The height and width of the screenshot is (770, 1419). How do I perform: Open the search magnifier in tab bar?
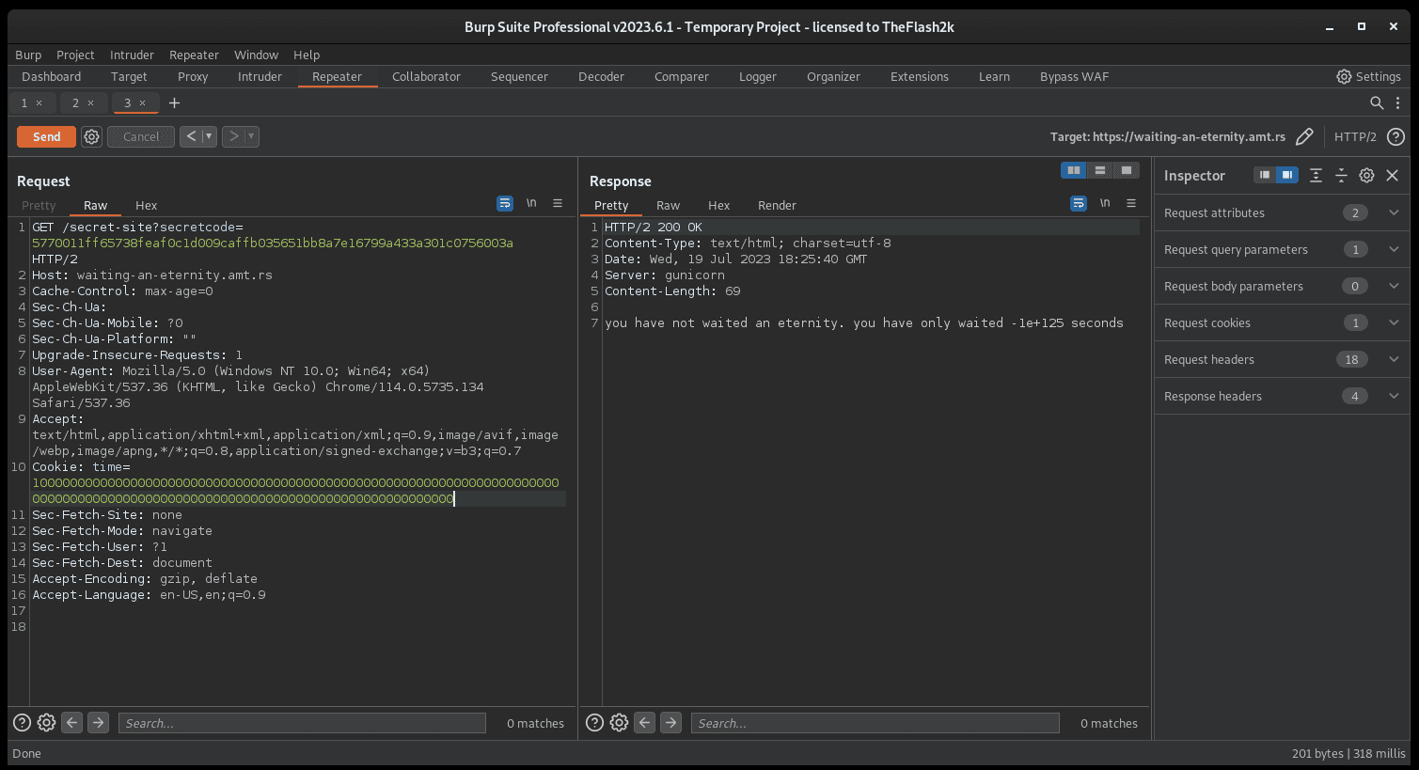coord(1377,102)
